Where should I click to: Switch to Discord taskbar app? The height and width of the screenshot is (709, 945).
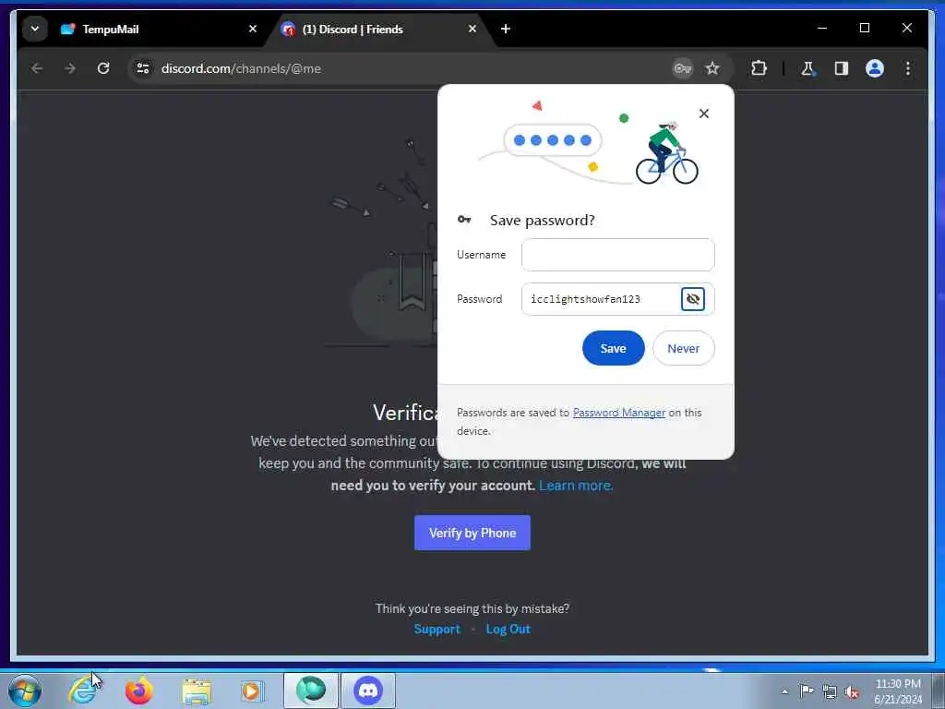coord(368,691)
